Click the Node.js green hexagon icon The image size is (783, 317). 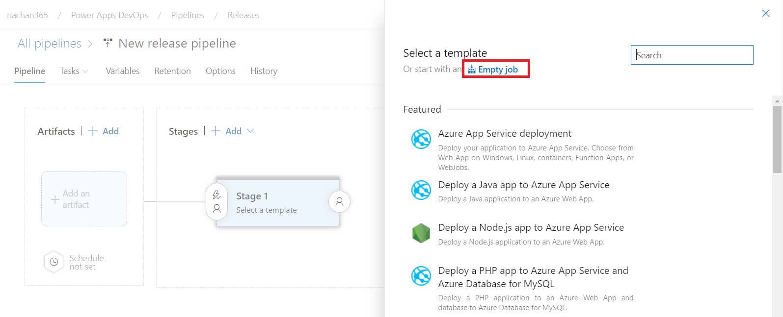click(x=421, y=233)
